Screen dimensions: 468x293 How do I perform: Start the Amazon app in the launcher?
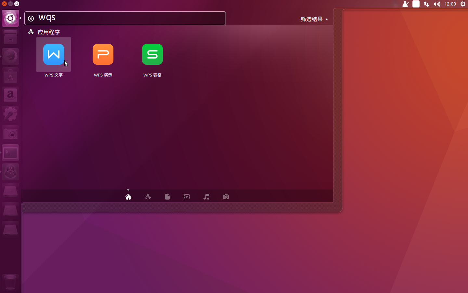tap(10, 95)
